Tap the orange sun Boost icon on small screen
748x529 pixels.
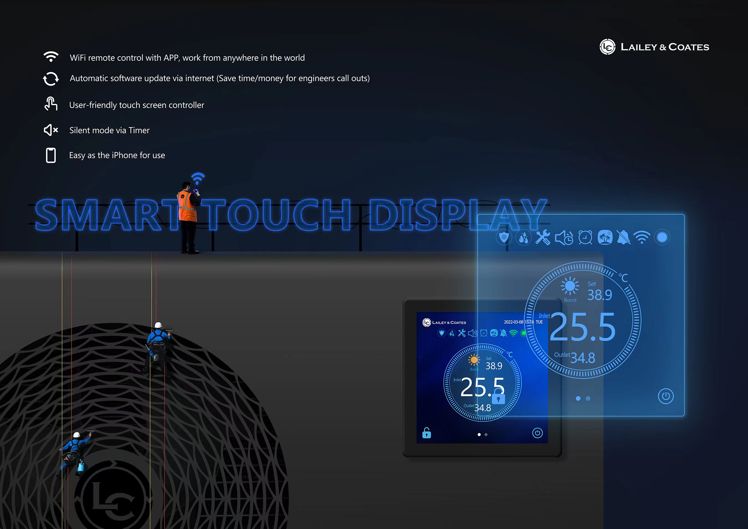click(474, 360)
